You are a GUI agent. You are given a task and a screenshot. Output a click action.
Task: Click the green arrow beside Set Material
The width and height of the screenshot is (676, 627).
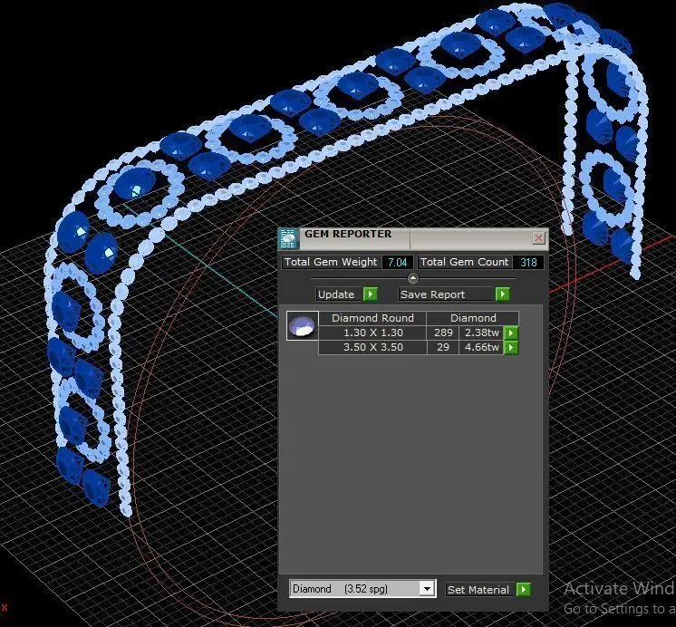coord(524,589)
